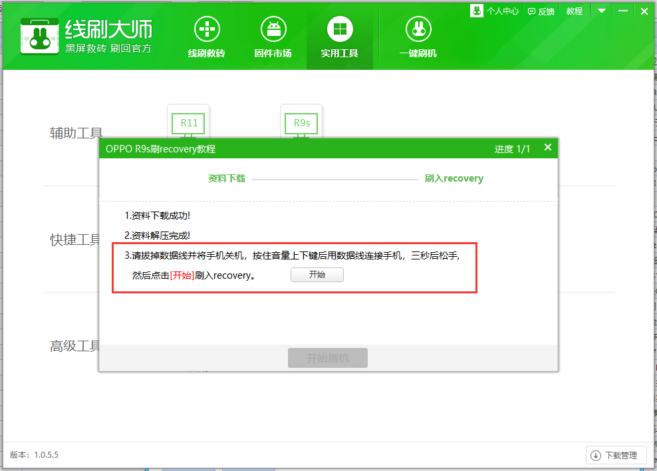Click the 线刷大师 rabbit logo

(39, 36)
